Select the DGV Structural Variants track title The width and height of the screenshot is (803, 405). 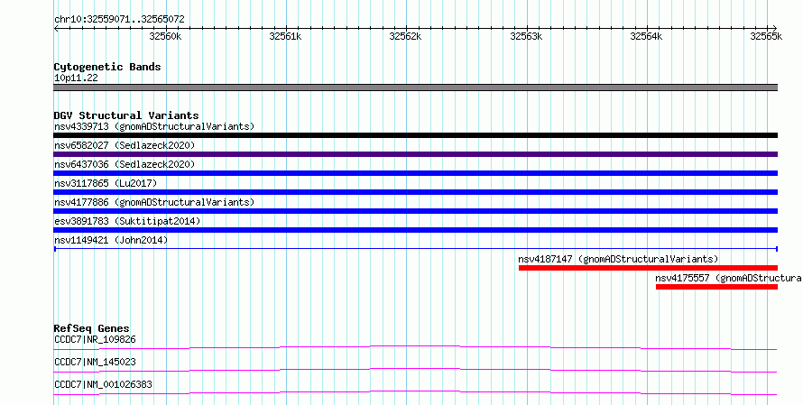coord(126,115)
